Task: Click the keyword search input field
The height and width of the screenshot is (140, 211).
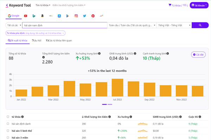Action: (65, 25)
